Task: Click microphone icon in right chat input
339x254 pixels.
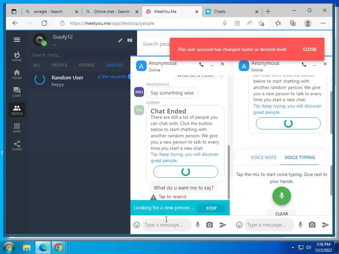Action: [300, 225]
